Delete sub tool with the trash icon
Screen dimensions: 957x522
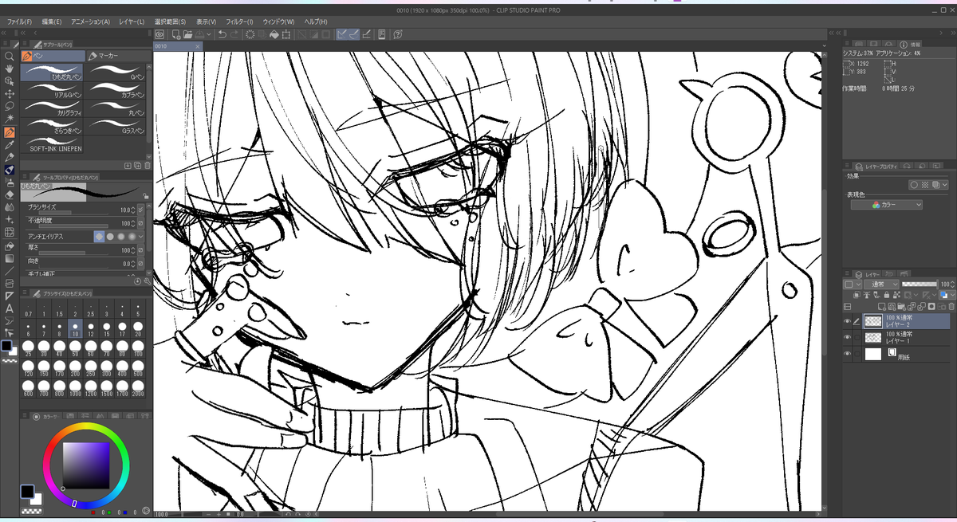pos(147,165)
